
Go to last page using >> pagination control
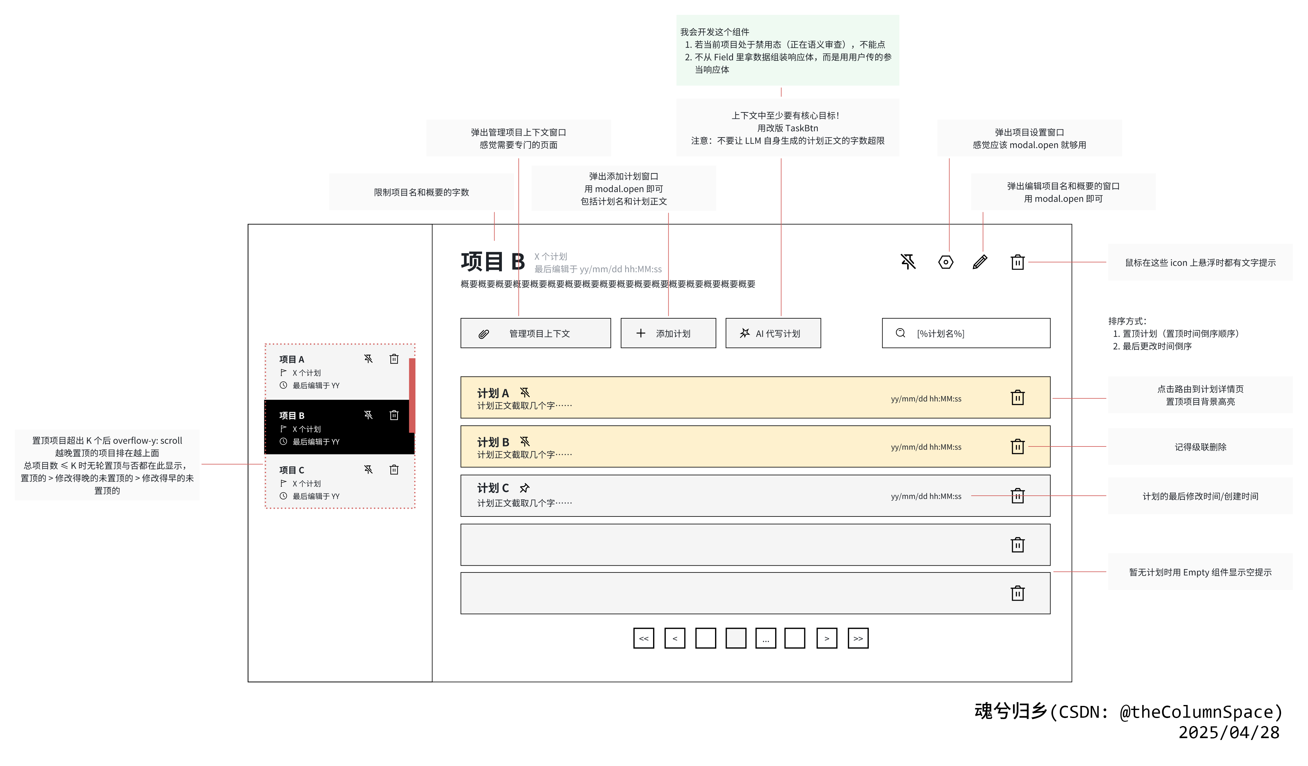click(858, 638)
